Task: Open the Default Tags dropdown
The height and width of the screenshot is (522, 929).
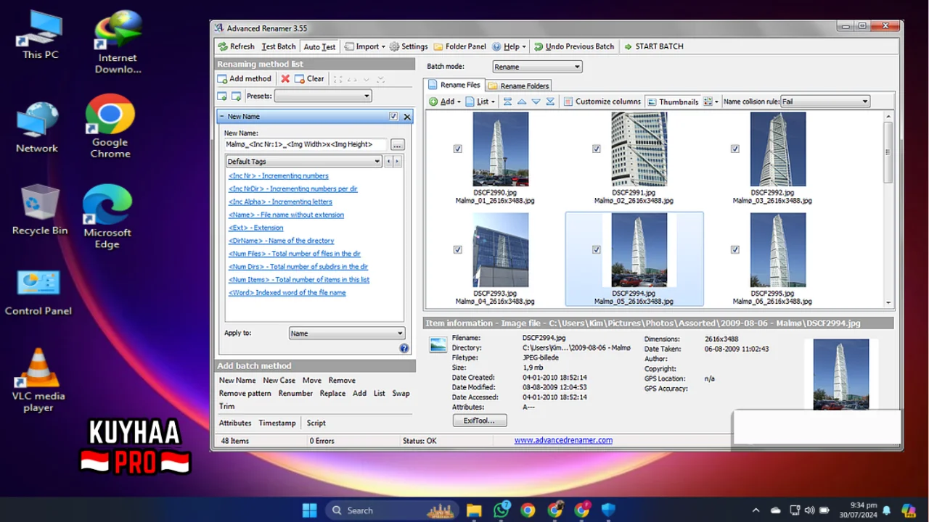Action: (303, 162)
